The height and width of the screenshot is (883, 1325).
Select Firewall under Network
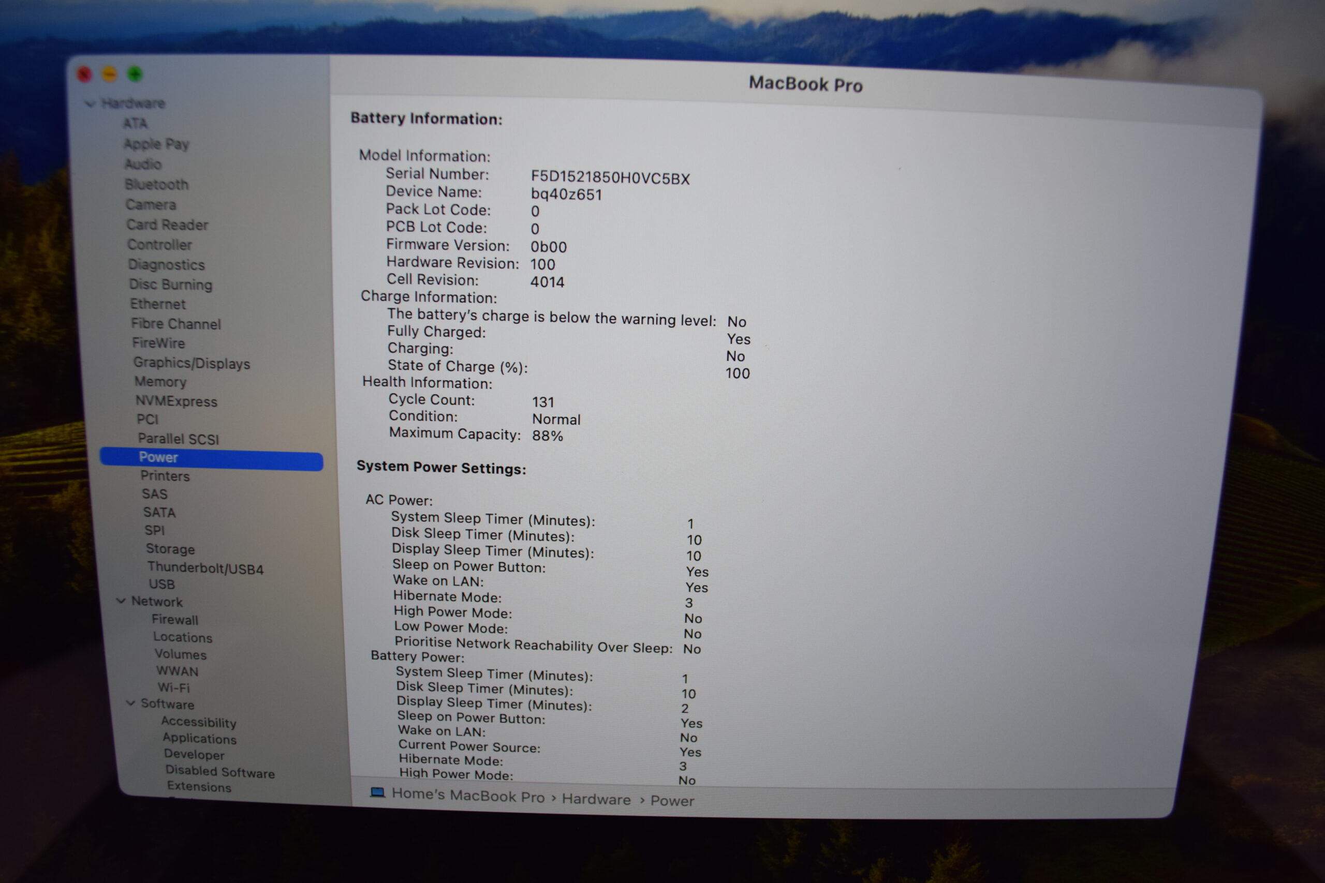pyautogui.click(x=174, y=620)
